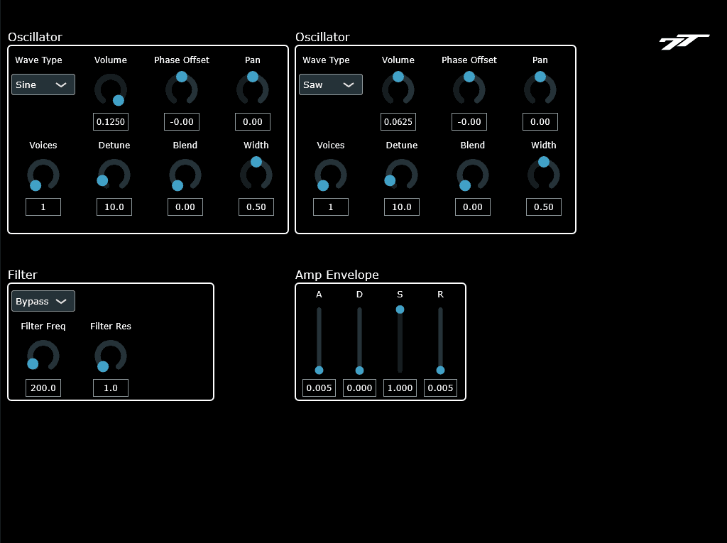Click the Decay 0.000 value field
This screenshot has width=727, height=543.
359,388
